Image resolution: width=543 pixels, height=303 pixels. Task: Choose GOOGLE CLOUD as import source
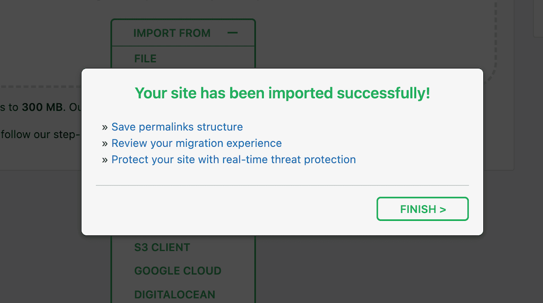pos(177,271)
